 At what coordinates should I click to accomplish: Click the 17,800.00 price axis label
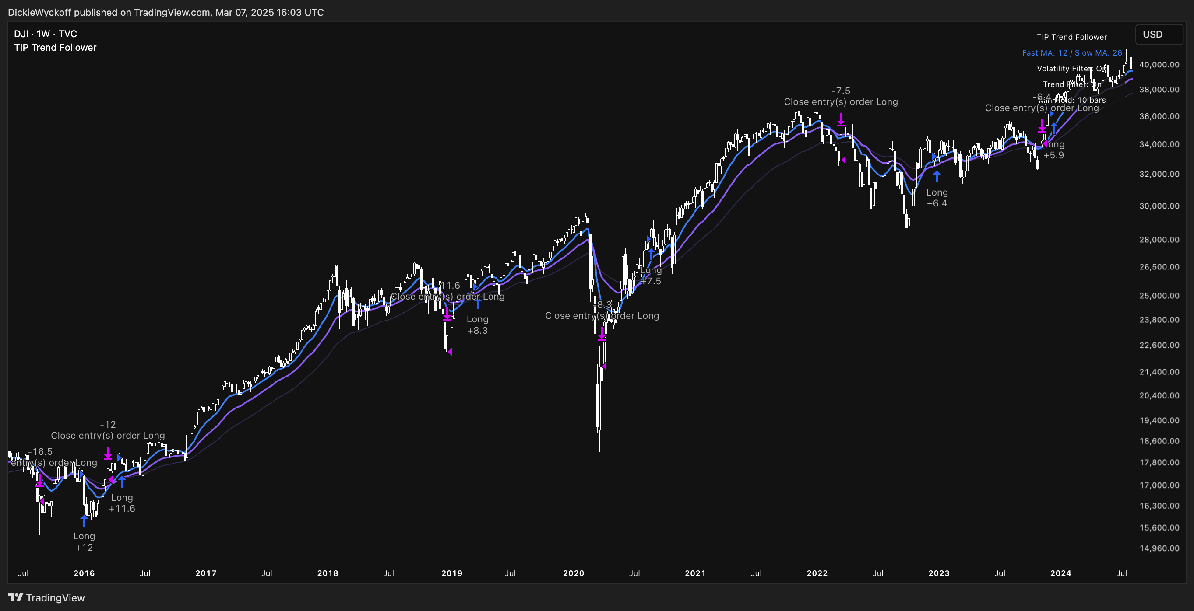click(1159, 462)
